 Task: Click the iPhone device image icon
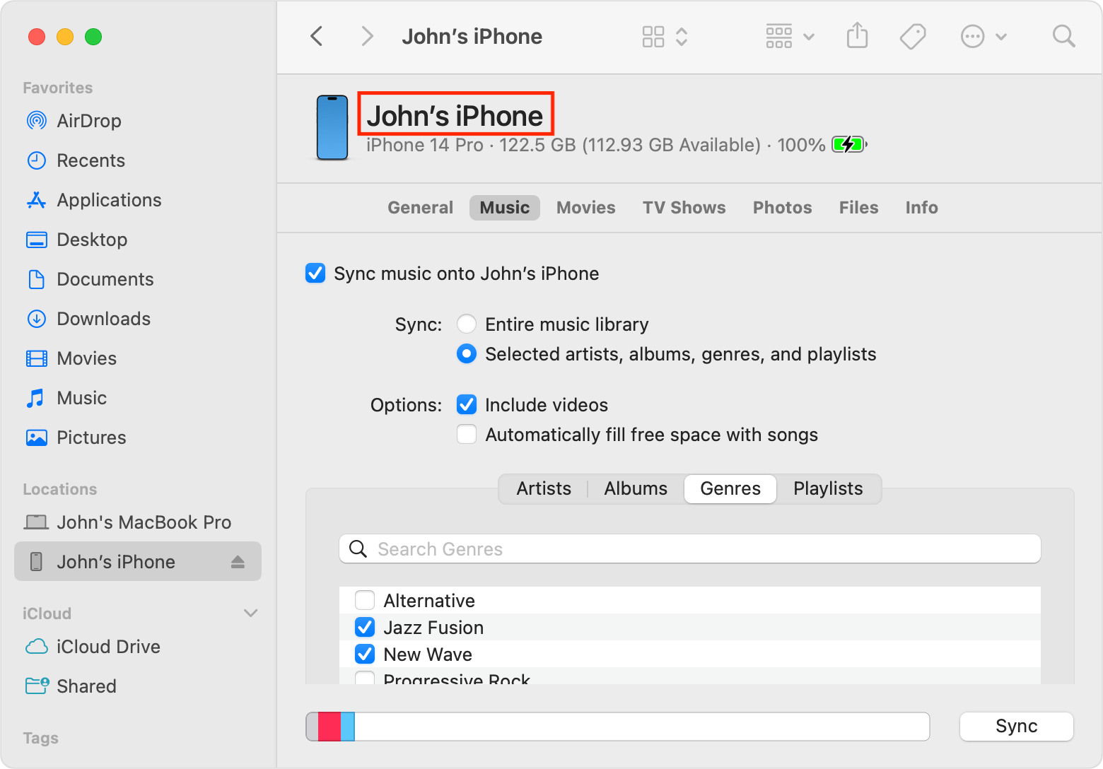click(332, 128)
